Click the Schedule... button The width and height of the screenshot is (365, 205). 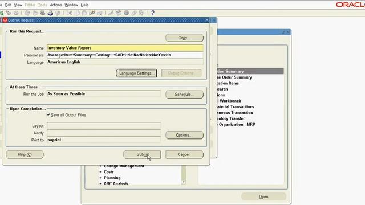184,95
